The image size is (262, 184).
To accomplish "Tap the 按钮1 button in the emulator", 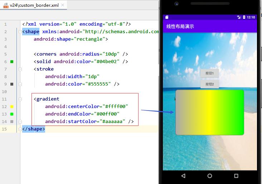I will 209,73.
